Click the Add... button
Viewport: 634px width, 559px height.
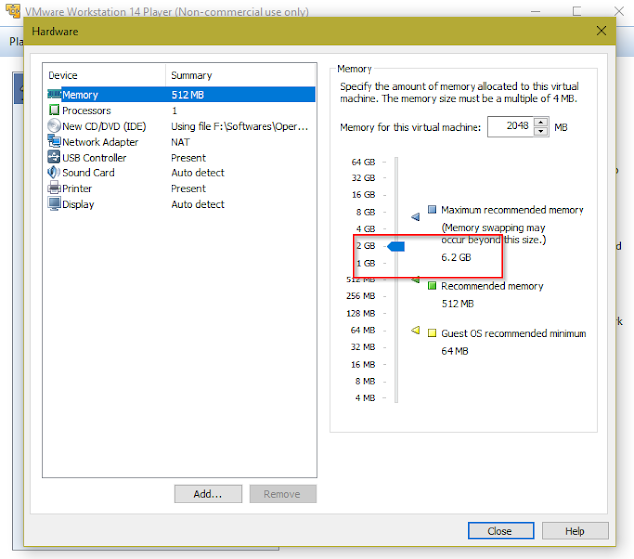tap(208, 494)
